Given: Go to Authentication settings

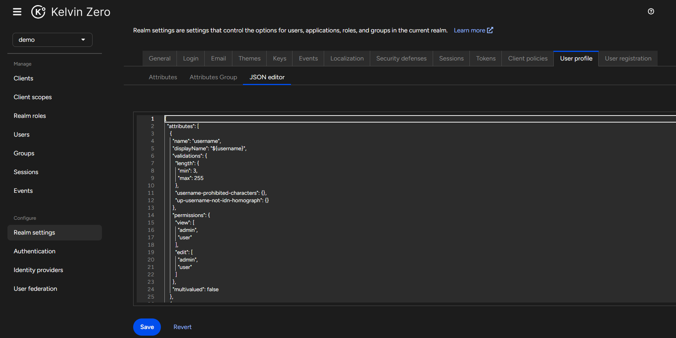Looking at the screenshot, I should click(x=34, y=251).
